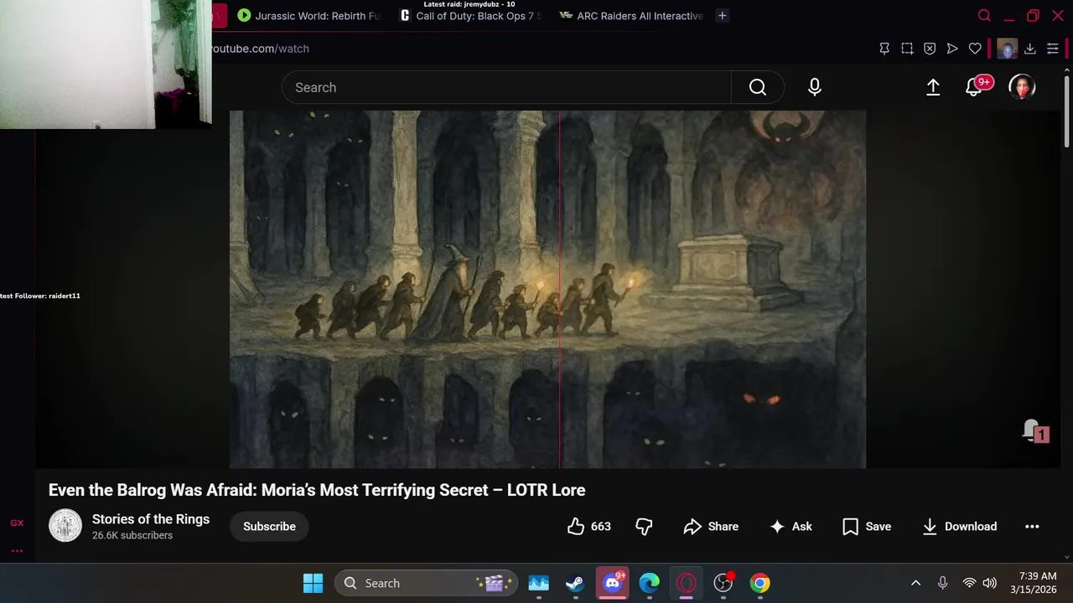The image size is (1073, 603).
Task: Open OBS Studio from taskbar
Action: coord(723,583)
